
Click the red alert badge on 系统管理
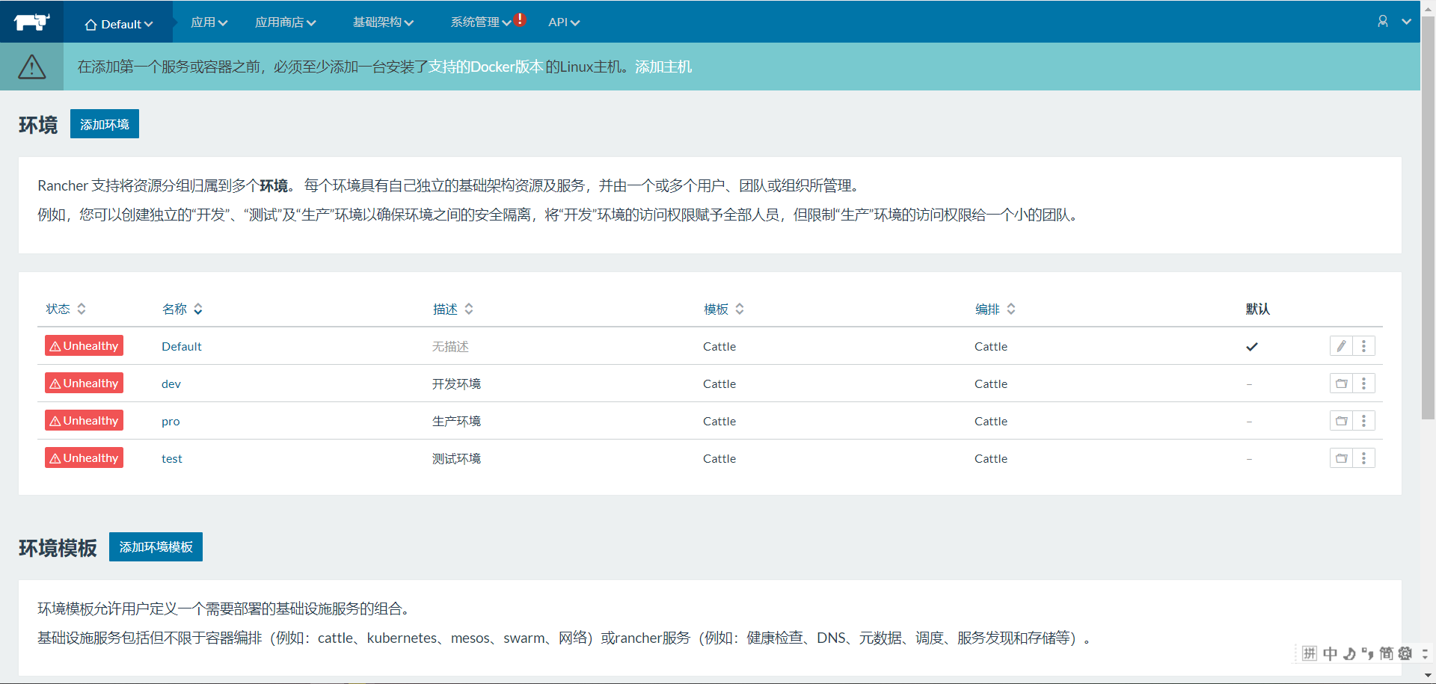click(x=520, y=19)
